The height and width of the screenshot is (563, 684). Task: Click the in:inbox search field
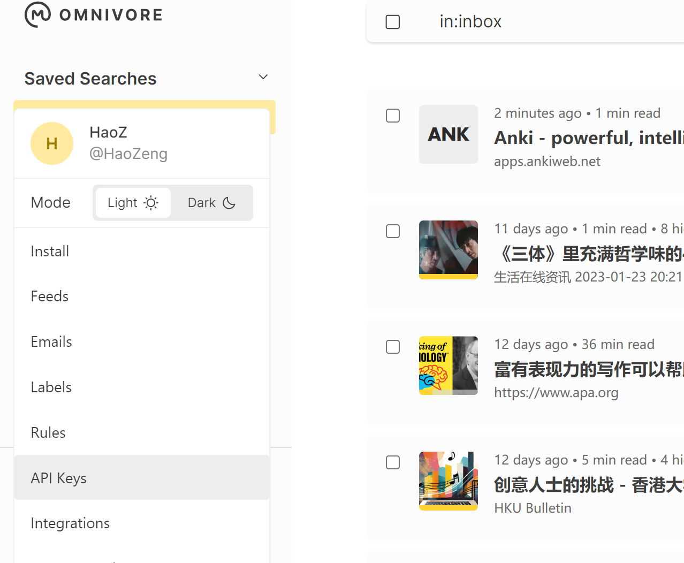click(535, 21)
